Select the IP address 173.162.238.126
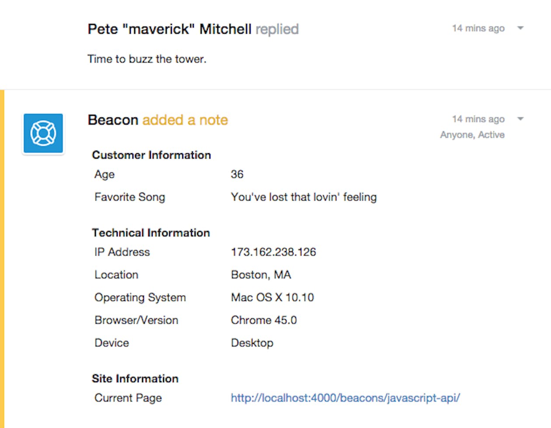Viewport: 551px width, 428px height. coord(273,252)
